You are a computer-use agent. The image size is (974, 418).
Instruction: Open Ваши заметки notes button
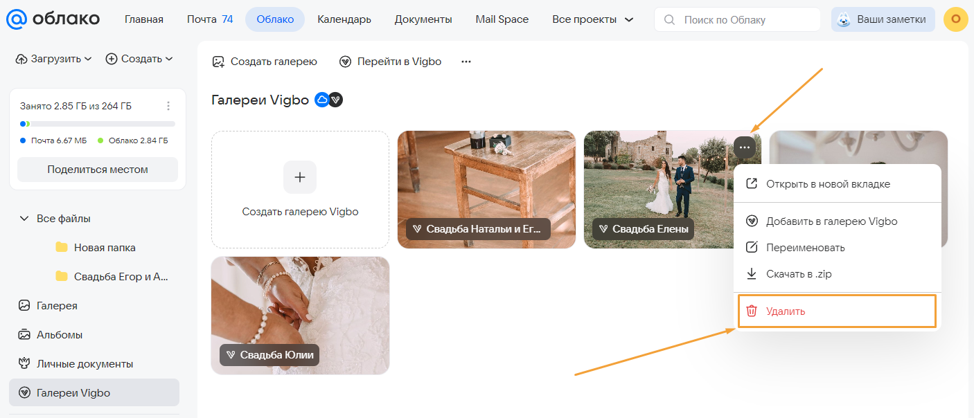click(883, 19)
